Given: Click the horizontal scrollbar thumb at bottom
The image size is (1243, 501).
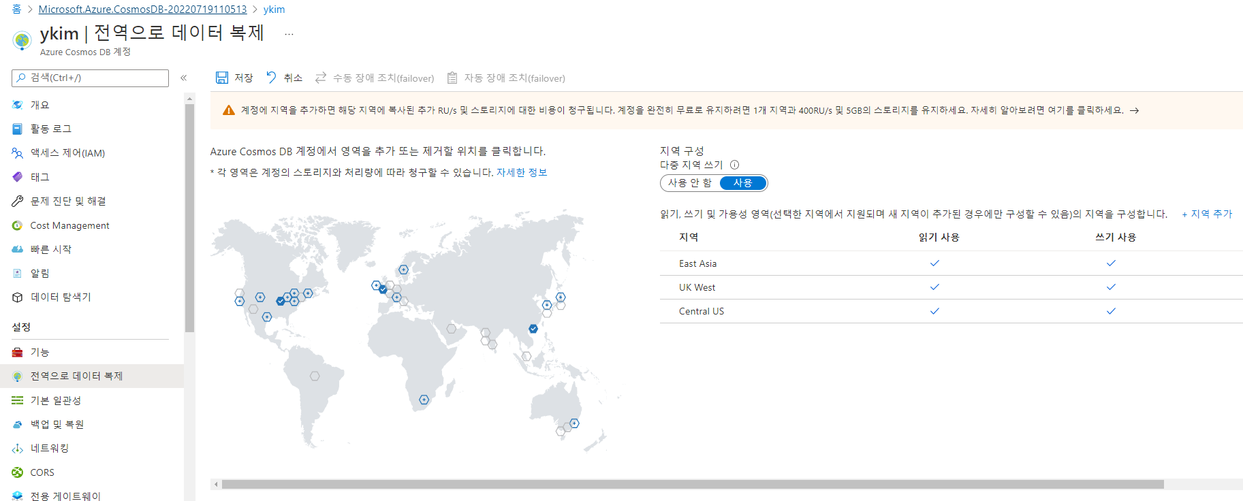Looking at the screenshot, I should [x=693, y=485].
